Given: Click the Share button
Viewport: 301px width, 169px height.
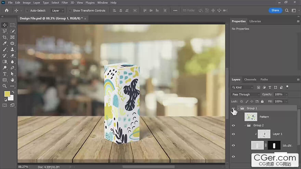Looking at the screenshot, I should (x=275, y=10).
